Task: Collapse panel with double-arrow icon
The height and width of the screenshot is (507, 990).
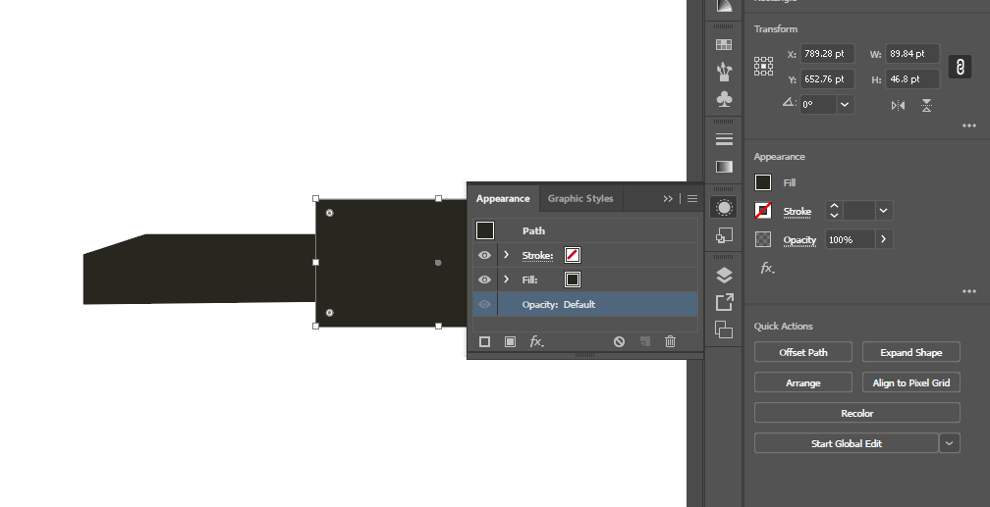Action: pyautogui.click(x=668, y=199)
